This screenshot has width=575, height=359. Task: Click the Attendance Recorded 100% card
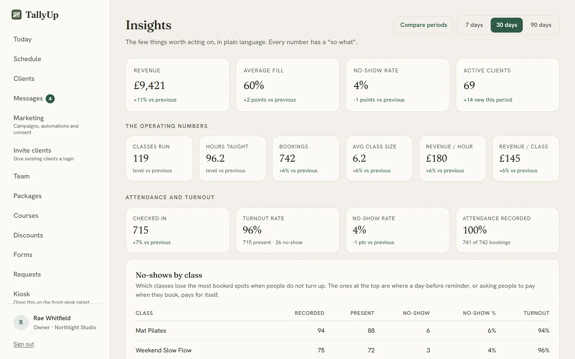[507, 230]
